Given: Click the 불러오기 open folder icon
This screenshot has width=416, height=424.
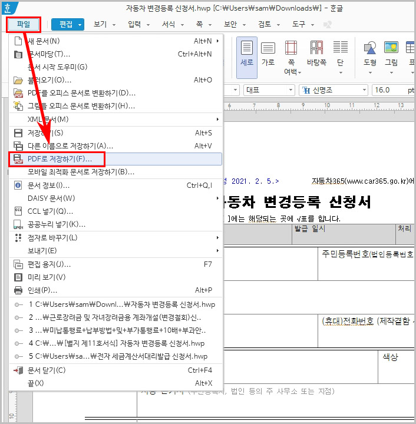Looking at the screenshot, I should [18, 80].
